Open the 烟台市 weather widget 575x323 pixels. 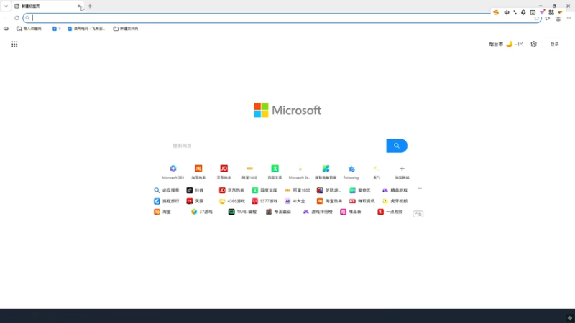(x=506, y=44)
